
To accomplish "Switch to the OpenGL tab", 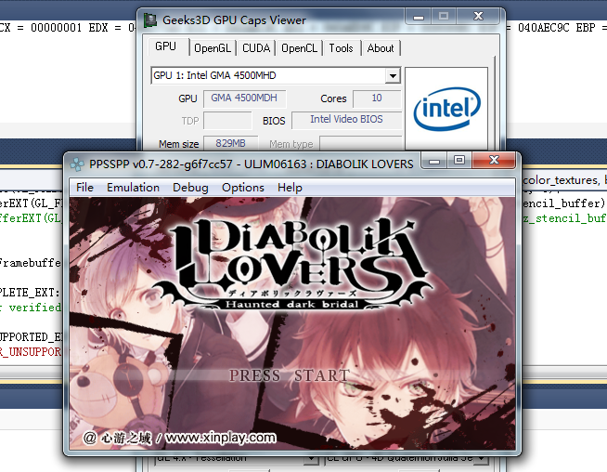I will coord(213,48).
